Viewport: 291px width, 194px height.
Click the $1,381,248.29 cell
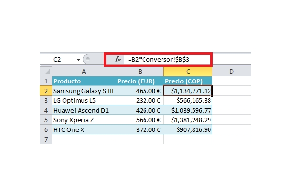tap(188, 120)
